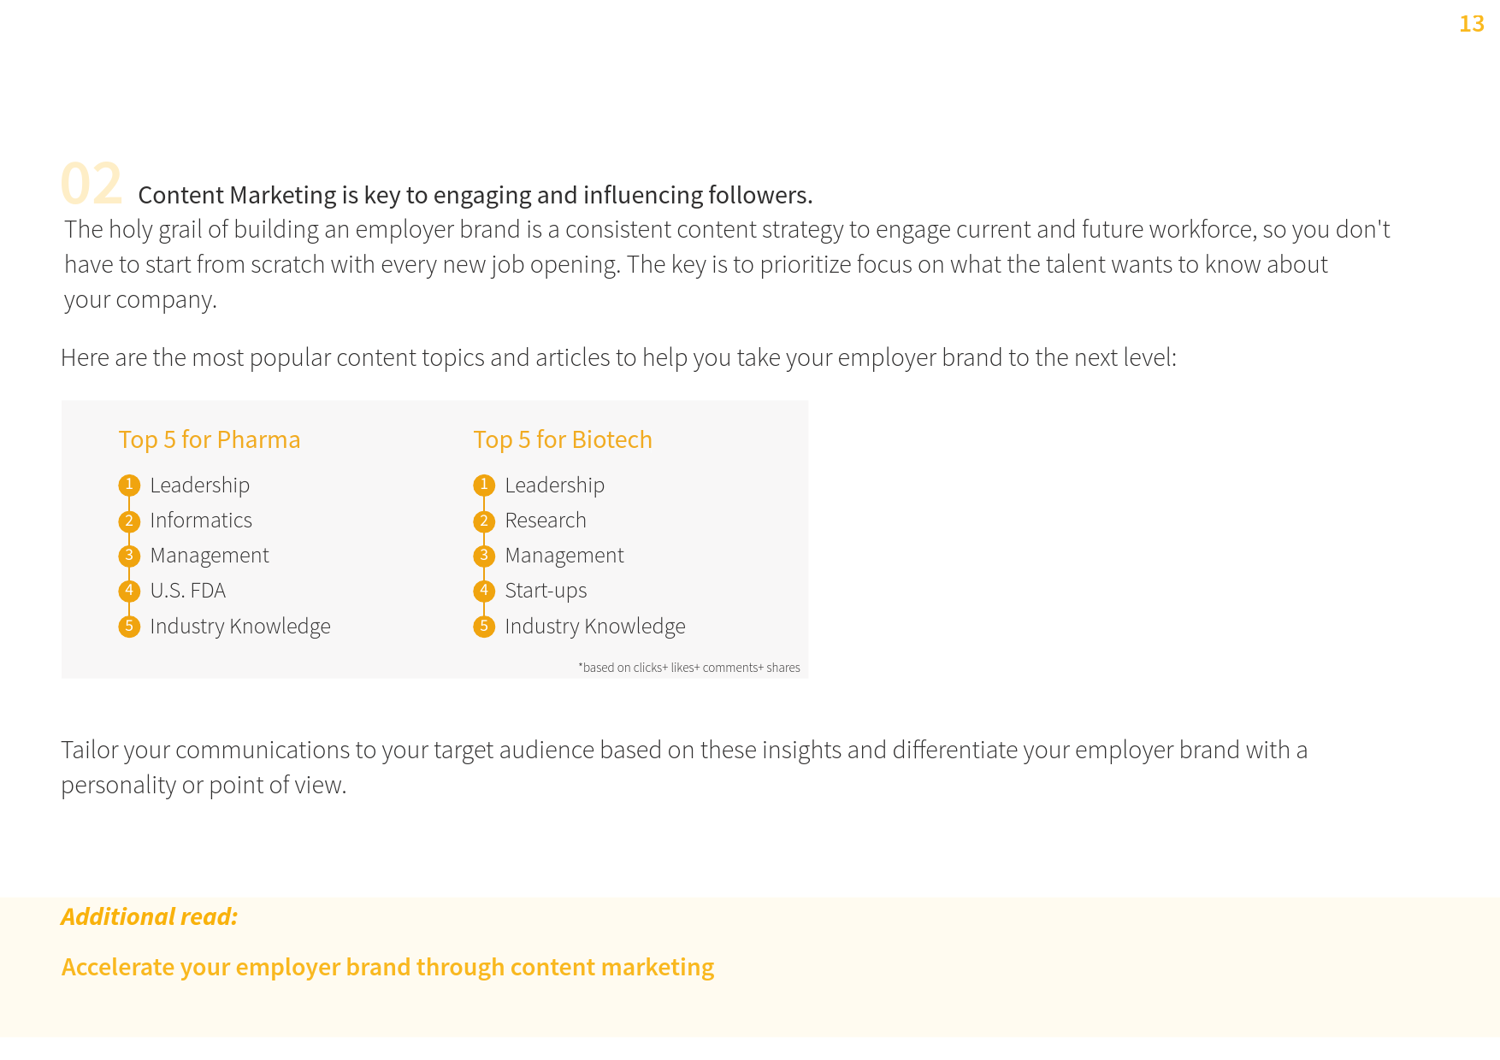The image size is (1500, 1060).
Task: Click the Pharma number 2 Informatics bullet
Action: pos(129,521)
